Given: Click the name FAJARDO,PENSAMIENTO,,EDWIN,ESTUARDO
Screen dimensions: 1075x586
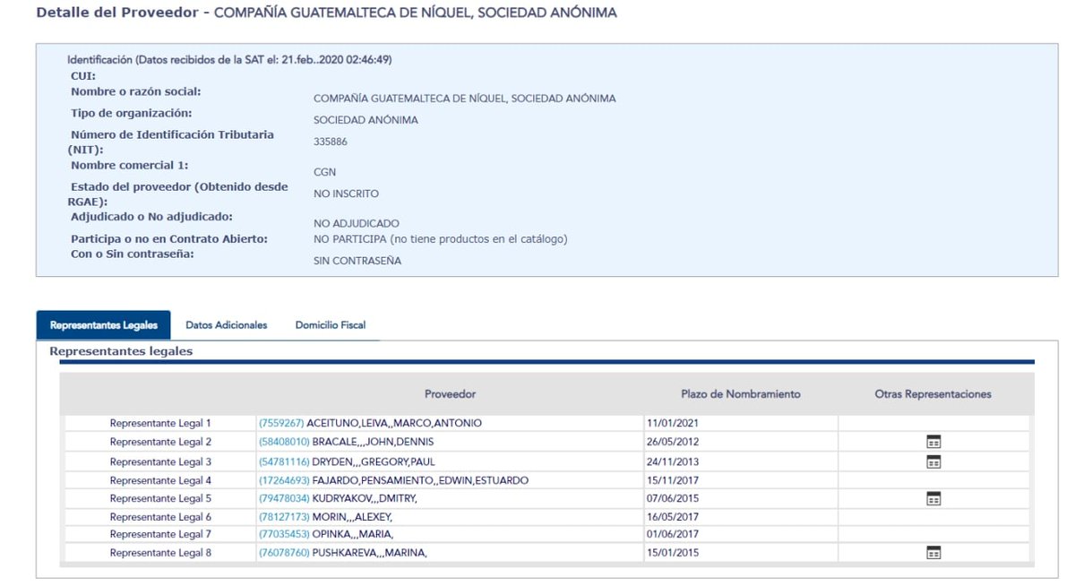Looking at the screenshot, I should click(x=420, y=480).
